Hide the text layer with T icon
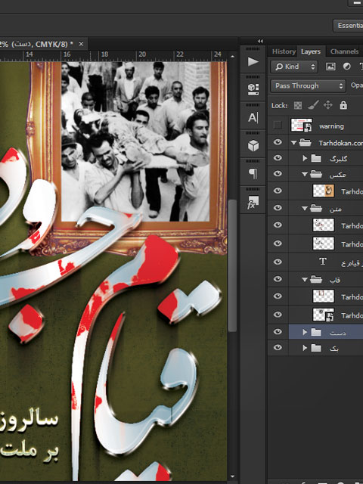Image resolution: width=363 pixels, height=484 pixels. point(278,262)
